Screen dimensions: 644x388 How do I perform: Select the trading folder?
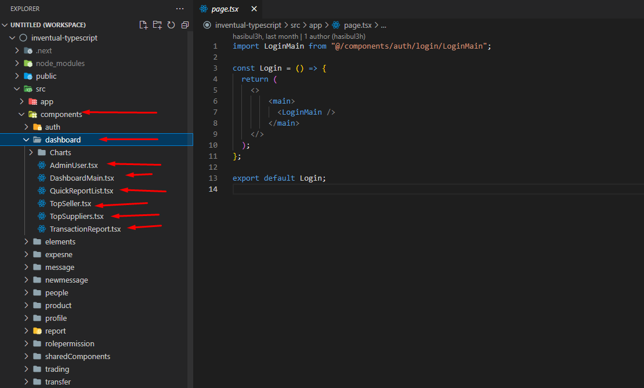(57, 369)
